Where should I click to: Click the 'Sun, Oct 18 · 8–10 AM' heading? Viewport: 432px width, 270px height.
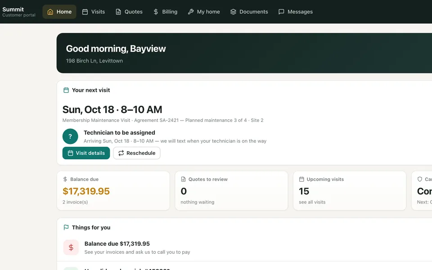coord(112,109)
